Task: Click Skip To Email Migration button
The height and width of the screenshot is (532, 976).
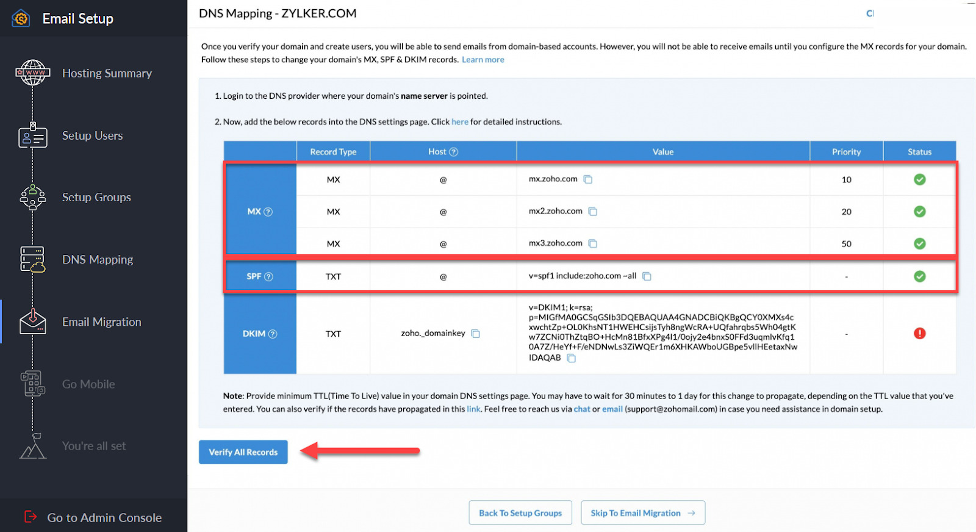Action: [642, 513]
